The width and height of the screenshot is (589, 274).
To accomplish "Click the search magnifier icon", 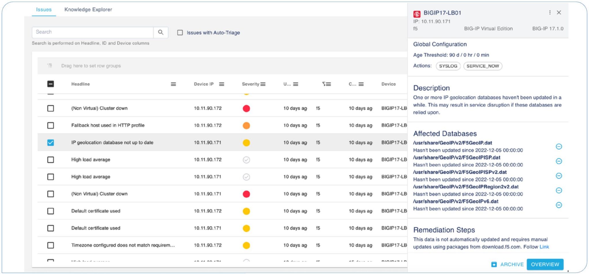I will tap(161, 32).
